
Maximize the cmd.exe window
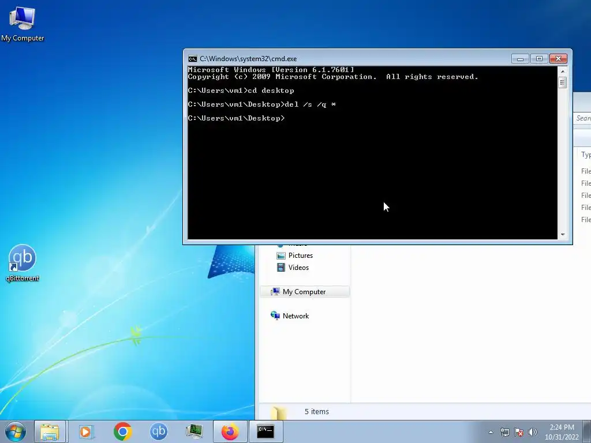coord(539,59)
